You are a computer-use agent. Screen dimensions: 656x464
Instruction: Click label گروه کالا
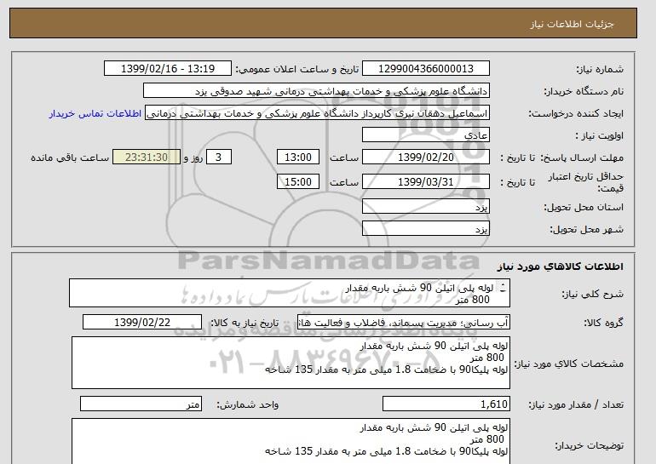click(604, 323)
